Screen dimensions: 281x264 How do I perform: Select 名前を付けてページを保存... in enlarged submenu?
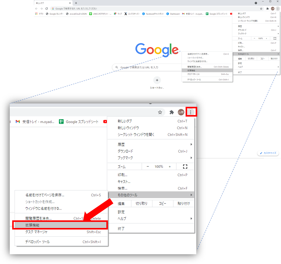click(62, 195)
